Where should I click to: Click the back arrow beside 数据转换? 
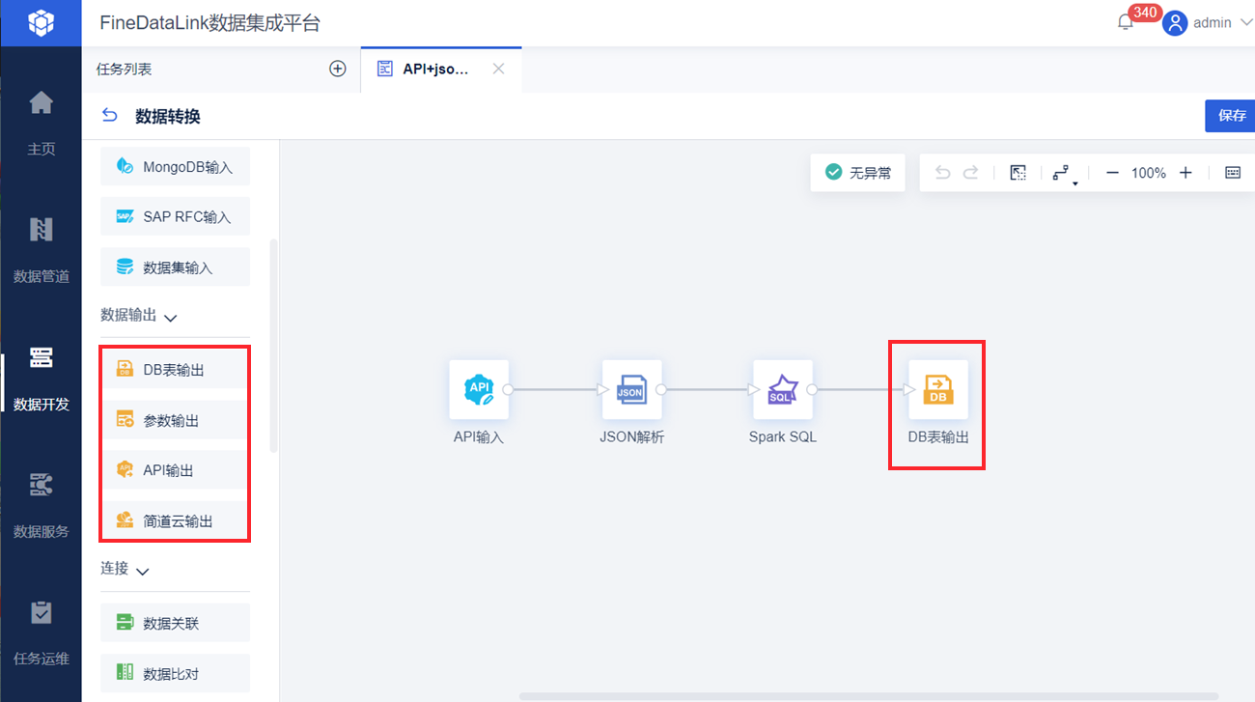(x=110, y=116)
